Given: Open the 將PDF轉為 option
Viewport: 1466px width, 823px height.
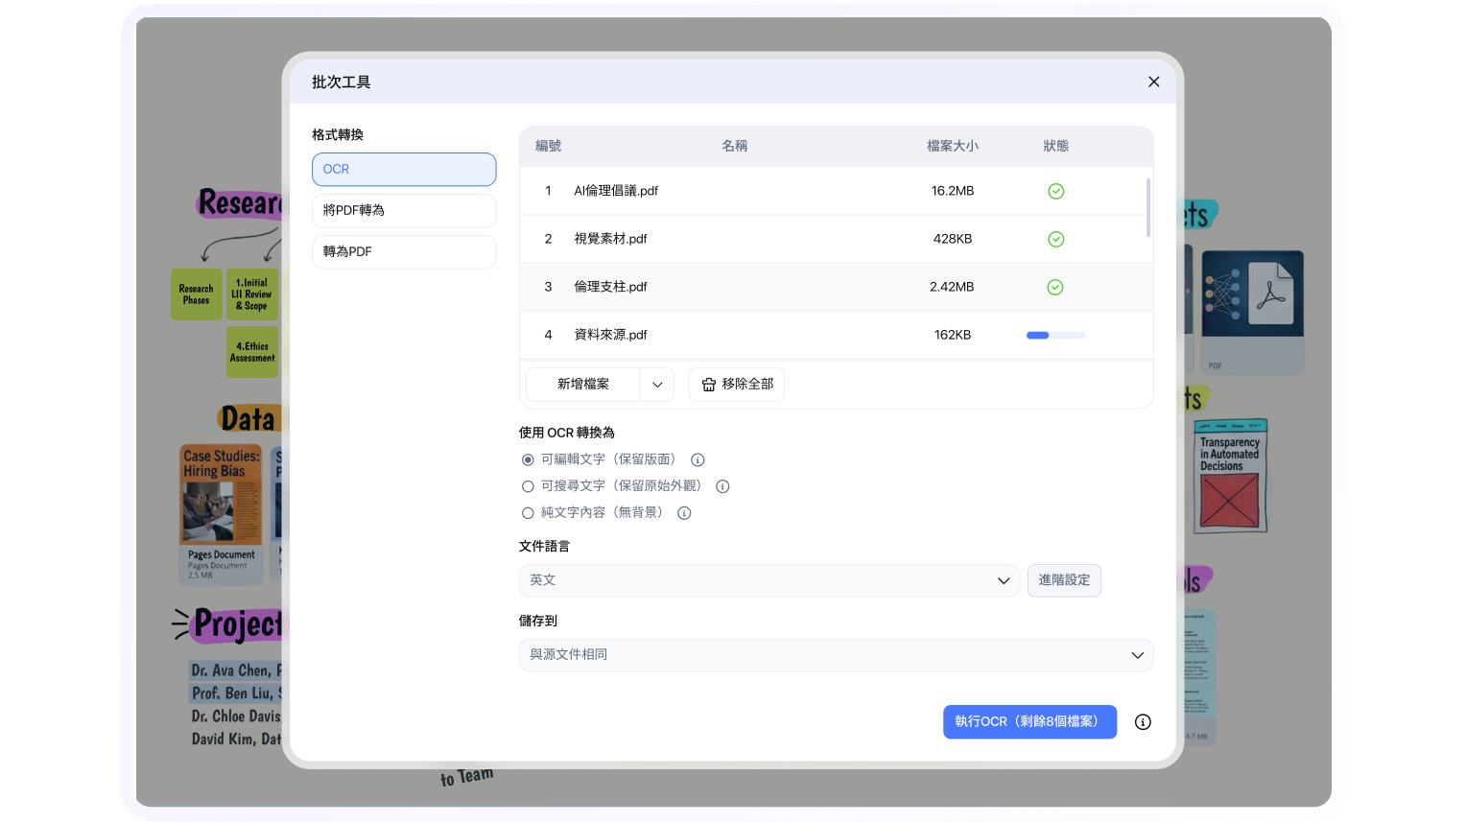Looking at the screenshot, I should 404,211.
